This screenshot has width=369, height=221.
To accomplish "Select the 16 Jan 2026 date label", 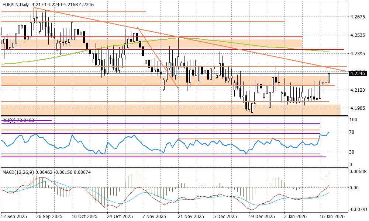I will click(x=332, y=217).
